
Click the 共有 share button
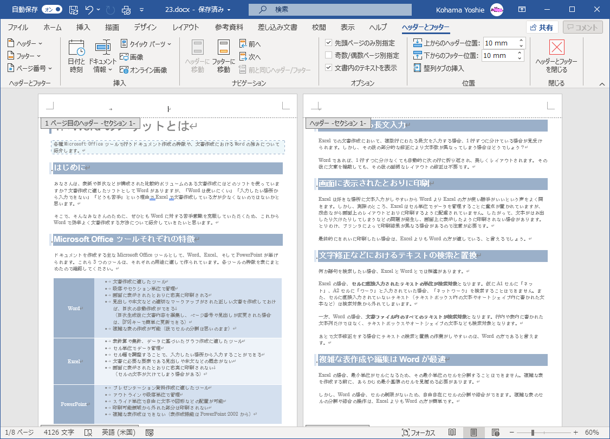tap(542, 27)
